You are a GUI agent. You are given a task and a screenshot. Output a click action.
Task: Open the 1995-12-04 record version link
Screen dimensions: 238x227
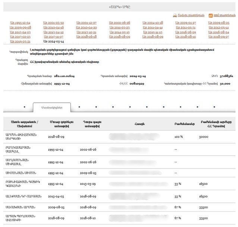21,23
